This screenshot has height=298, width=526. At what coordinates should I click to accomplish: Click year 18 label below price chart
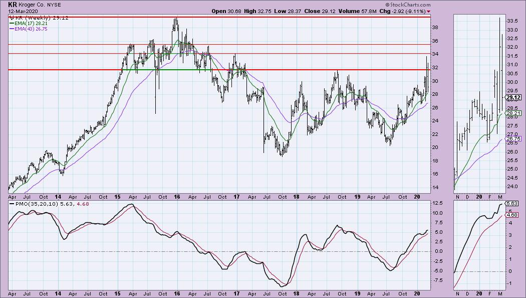click(296, 197)
